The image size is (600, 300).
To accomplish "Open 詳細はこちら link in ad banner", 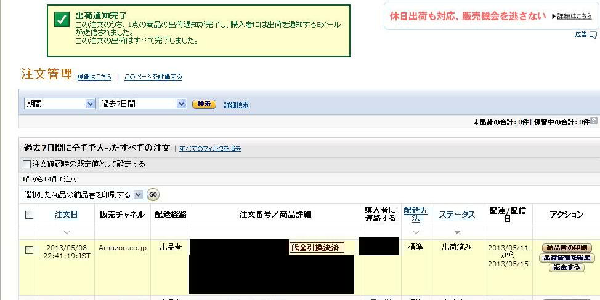I will point(574,17).
